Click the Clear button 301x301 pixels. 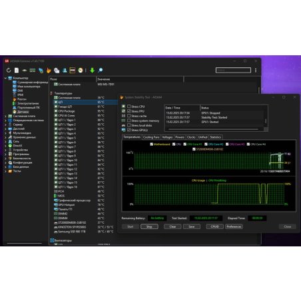pyautogui.click(x=172, y=226)
